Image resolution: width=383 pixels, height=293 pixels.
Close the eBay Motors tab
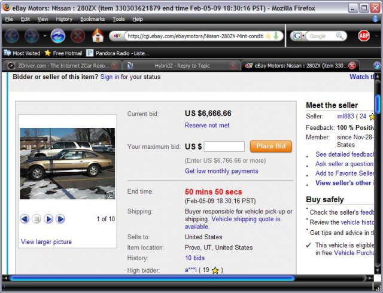coord(352,65)
